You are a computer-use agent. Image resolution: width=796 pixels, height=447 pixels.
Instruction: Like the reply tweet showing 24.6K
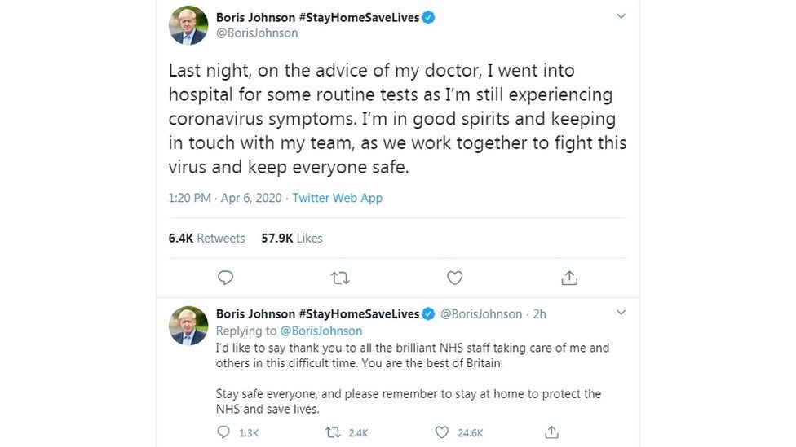click(442, 432)
